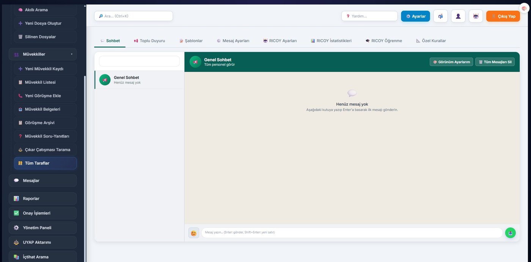
Task: Click the trash icon beside Silinen Dosyalar
Action: click(20, 37)
